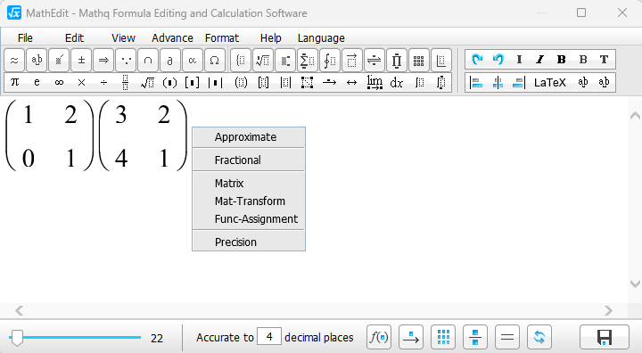Open the approximately-equal relation symbols palette
Image resolution: width=642 pixels, height=353 pixels.
[14, 61]
